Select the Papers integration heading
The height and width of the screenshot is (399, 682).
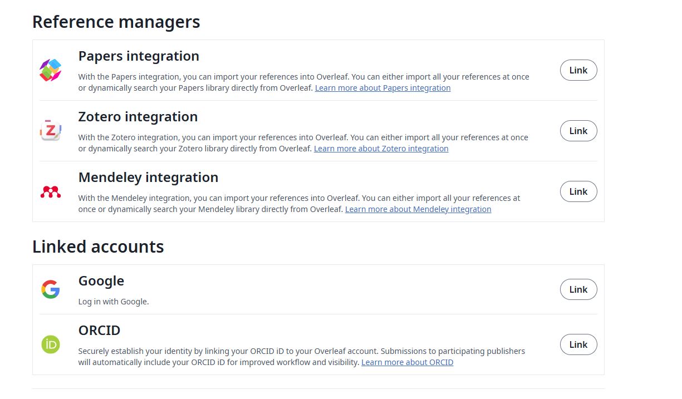point(139,56)
